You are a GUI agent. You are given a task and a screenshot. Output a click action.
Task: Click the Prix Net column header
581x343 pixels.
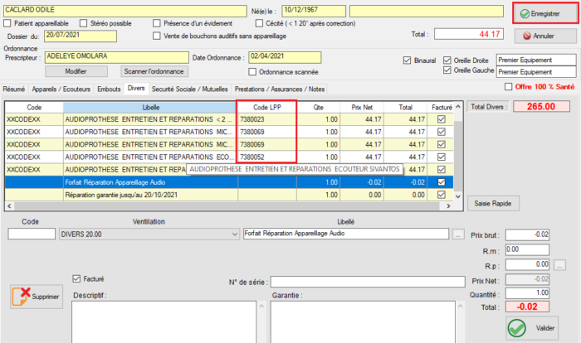tap(362, 108)
